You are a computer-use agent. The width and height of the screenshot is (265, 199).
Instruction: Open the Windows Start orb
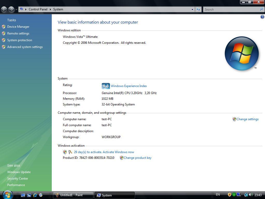8,194
